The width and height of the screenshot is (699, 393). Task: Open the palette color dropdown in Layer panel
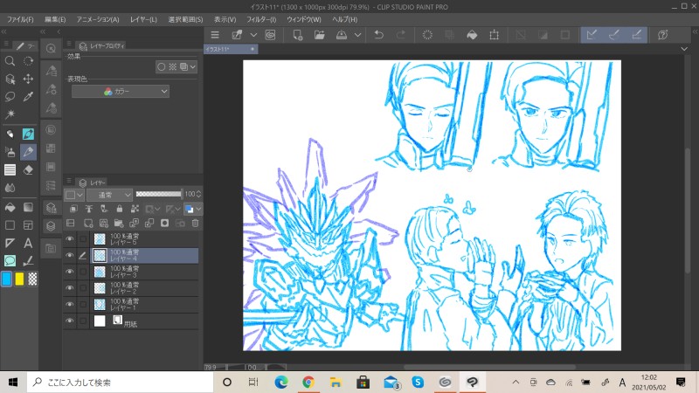click(x=74, y=195)
